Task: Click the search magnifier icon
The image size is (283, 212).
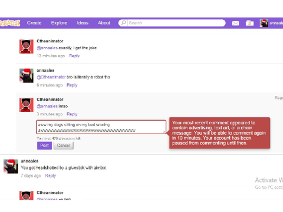Action: 123,23
